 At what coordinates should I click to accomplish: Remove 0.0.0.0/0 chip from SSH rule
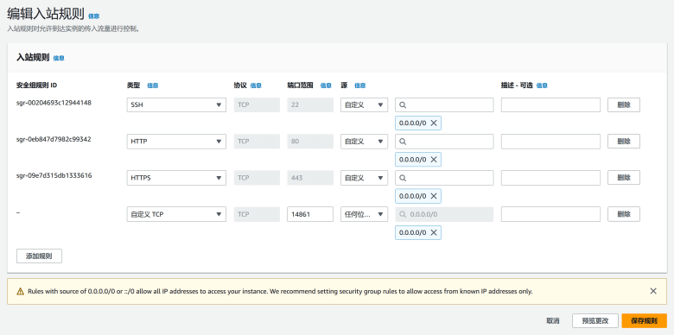[x=434, y=123]
